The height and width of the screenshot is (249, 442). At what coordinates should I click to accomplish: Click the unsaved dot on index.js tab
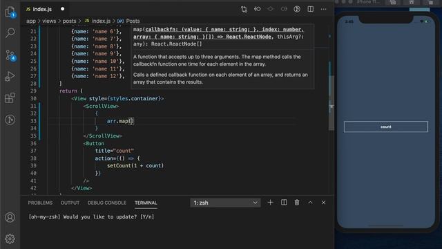pyautogui.click(x=62, y=9)
